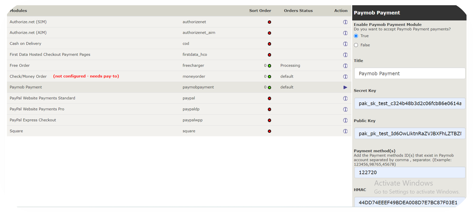Click the info icon for Authorize.net (SIM)
This screenshot has width=473, height=212.
(x=345, y=22)
